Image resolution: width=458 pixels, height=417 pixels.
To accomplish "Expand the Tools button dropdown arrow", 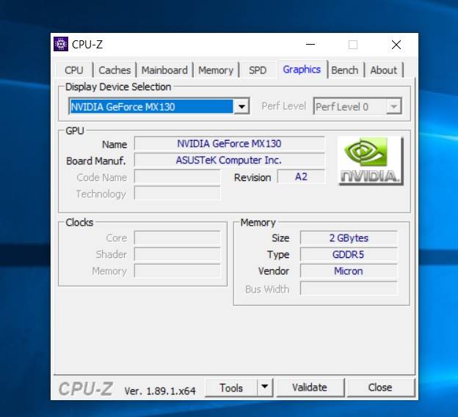I will click(x=265, y=387).
